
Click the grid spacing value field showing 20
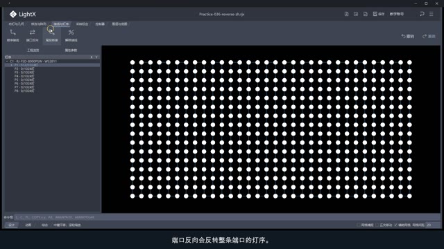(433, 225)
